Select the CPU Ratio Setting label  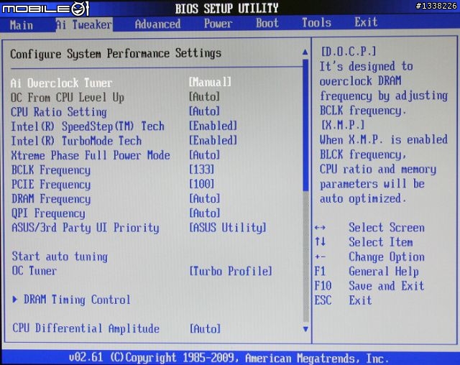(59, 112)
